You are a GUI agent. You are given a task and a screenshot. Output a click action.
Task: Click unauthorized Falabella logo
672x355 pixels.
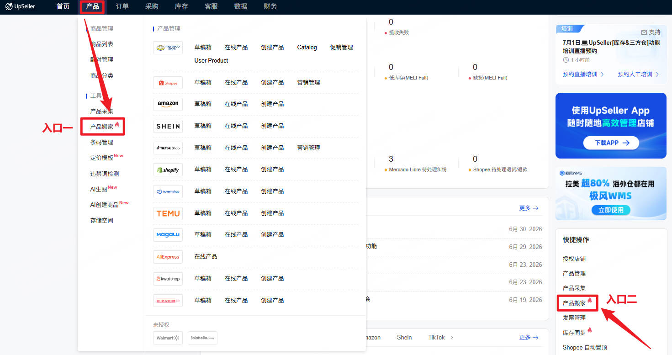tap(202, 338)
